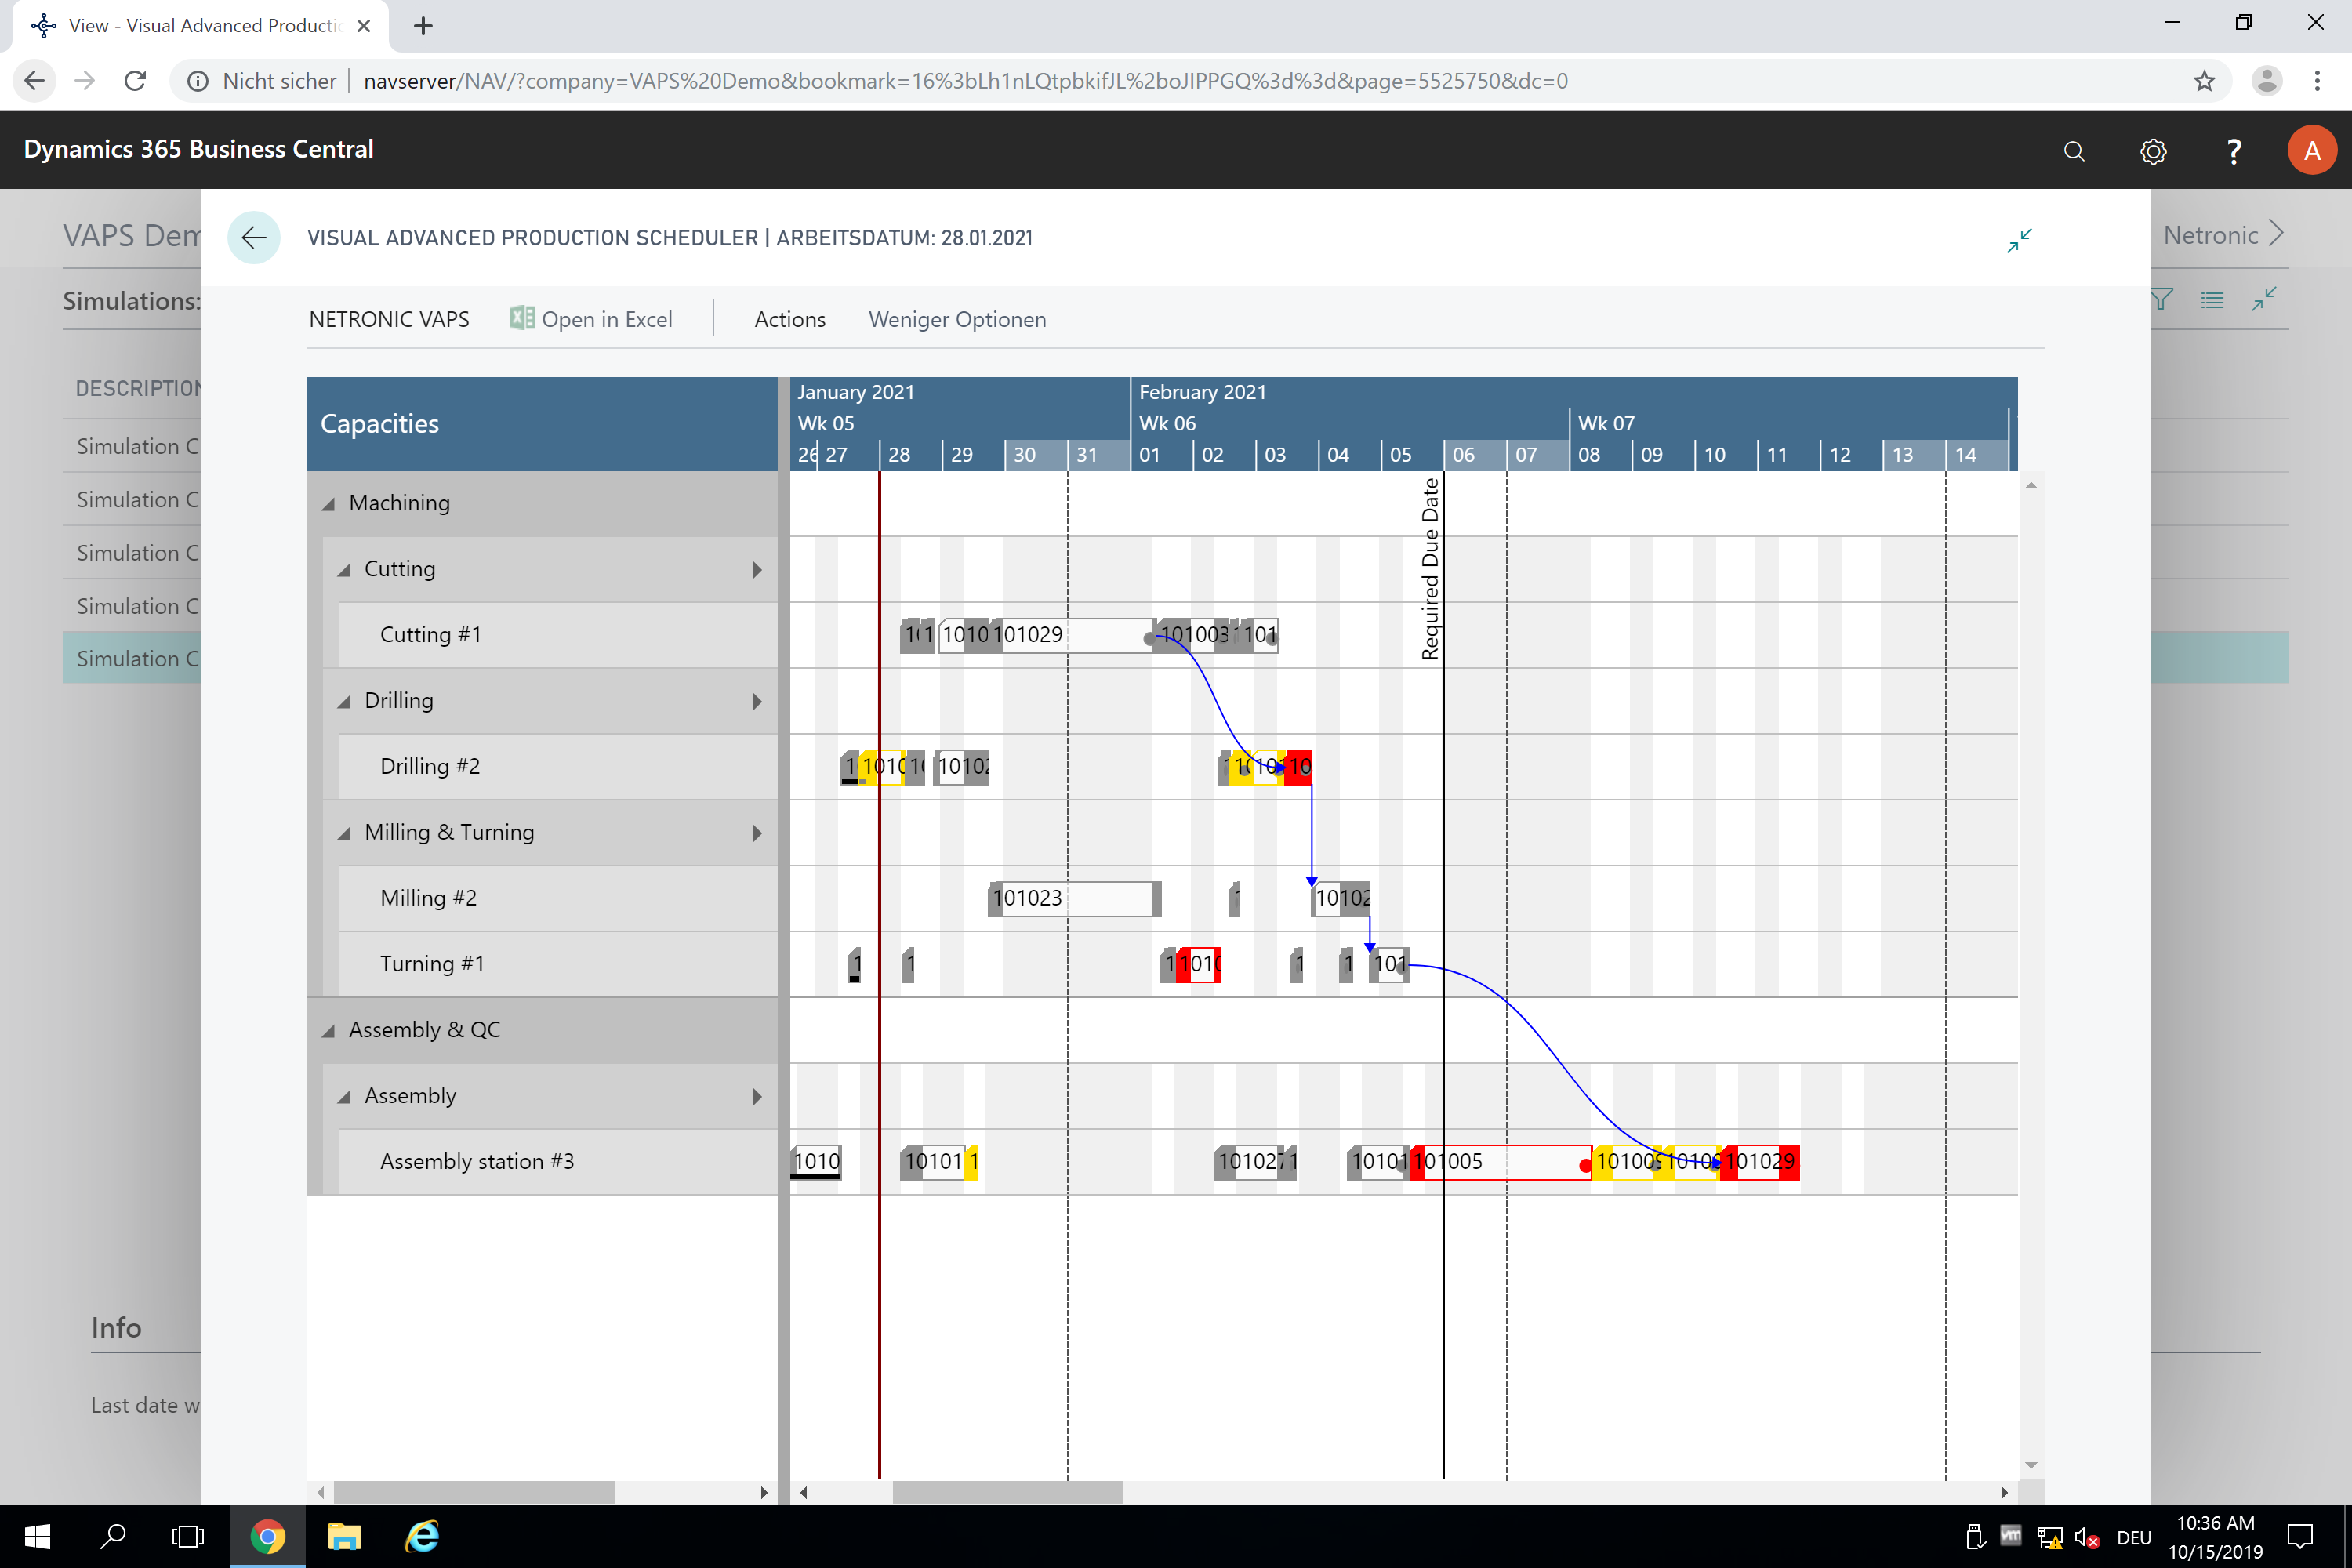Image resolution: width=2352 pixels, height=1568 pixels.
Task: Open a new browser tab
Action: [x=423, y=26]
